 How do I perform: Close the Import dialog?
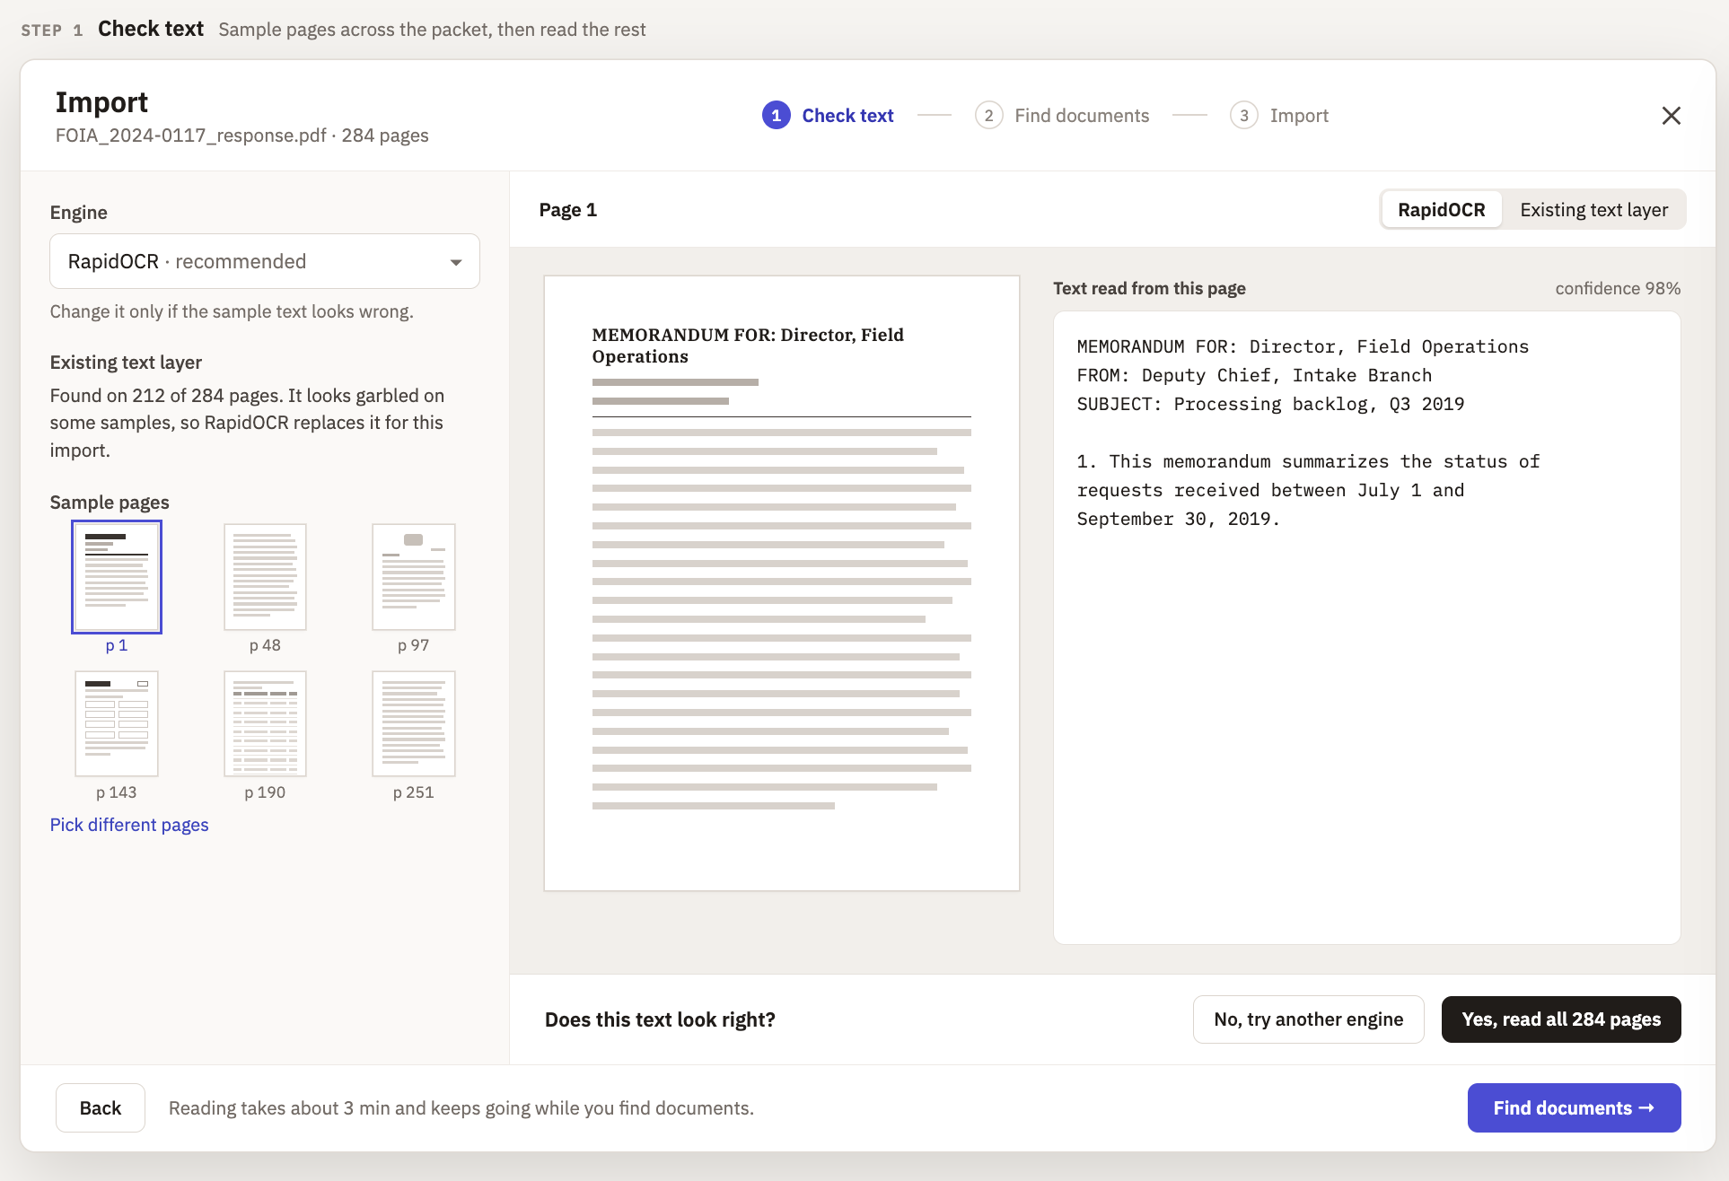coord(1671,116)
